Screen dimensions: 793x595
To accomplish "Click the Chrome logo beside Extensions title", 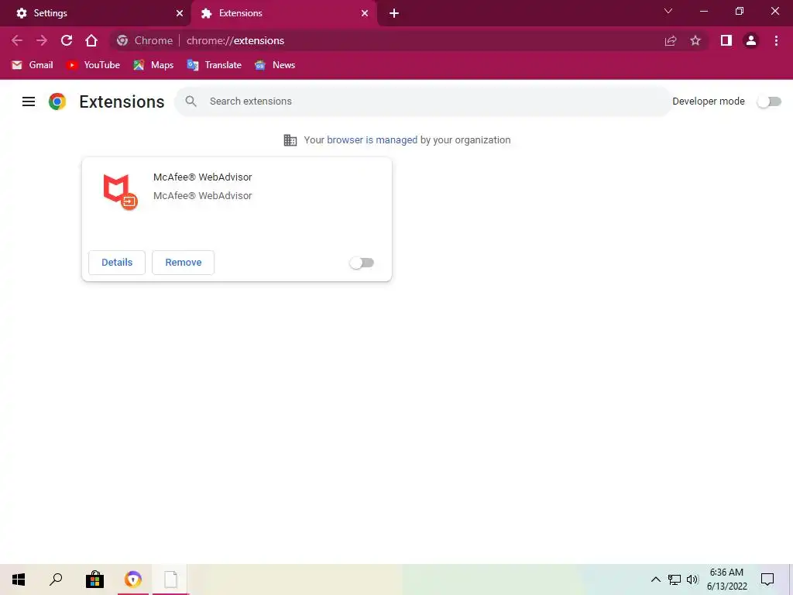I will (x=57, y=101).
